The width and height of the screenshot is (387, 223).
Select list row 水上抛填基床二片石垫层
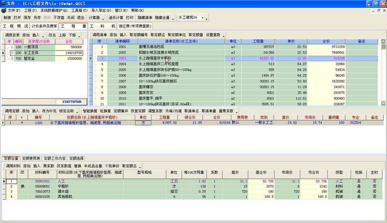point(237,64)
